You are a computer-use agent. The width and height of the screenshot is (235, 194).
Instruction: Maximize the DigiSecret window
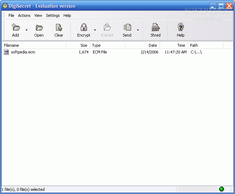[x=221, y=6]
